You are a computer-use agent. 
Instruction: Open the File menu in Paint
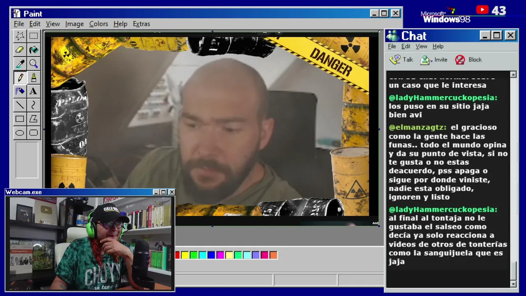[x=19, y=24]
